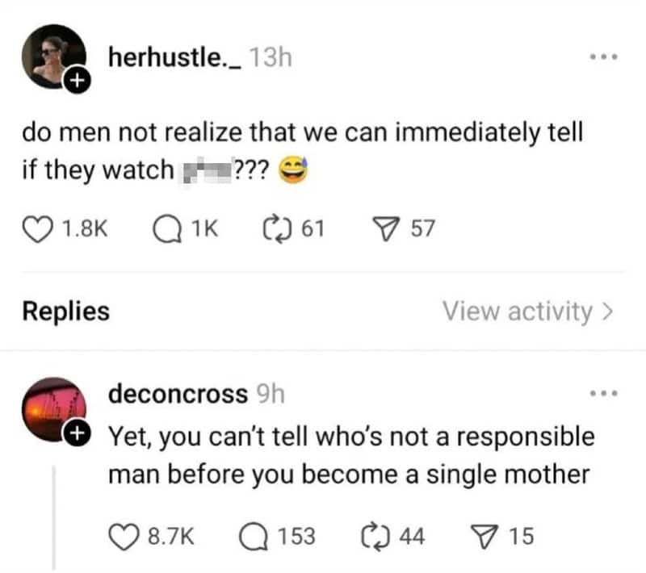Viewport: 646px width, 573px height.
Task: Open comments on herhustle._ post
Action: coord(167,229)
